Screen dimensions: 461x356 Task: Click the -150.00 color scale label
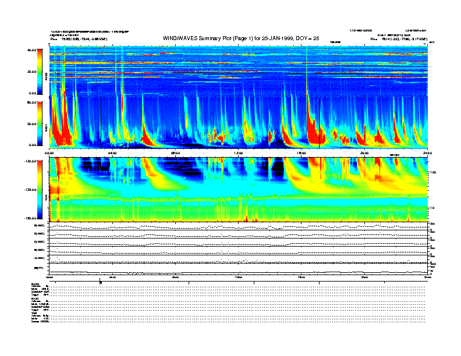(30, 218)
